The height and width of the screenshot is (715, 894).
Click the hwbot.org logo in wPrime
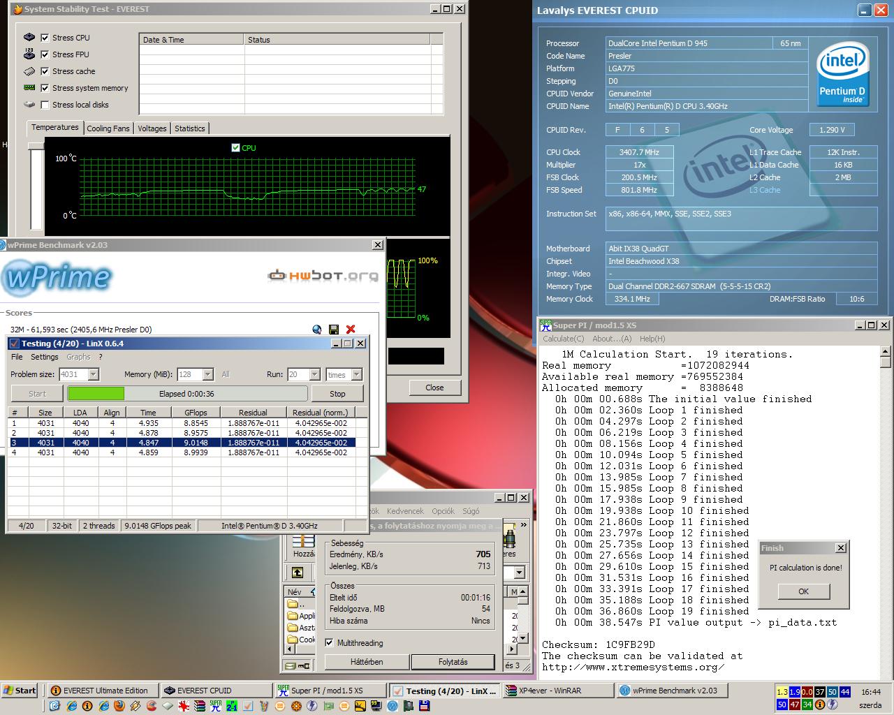point(323,276)
